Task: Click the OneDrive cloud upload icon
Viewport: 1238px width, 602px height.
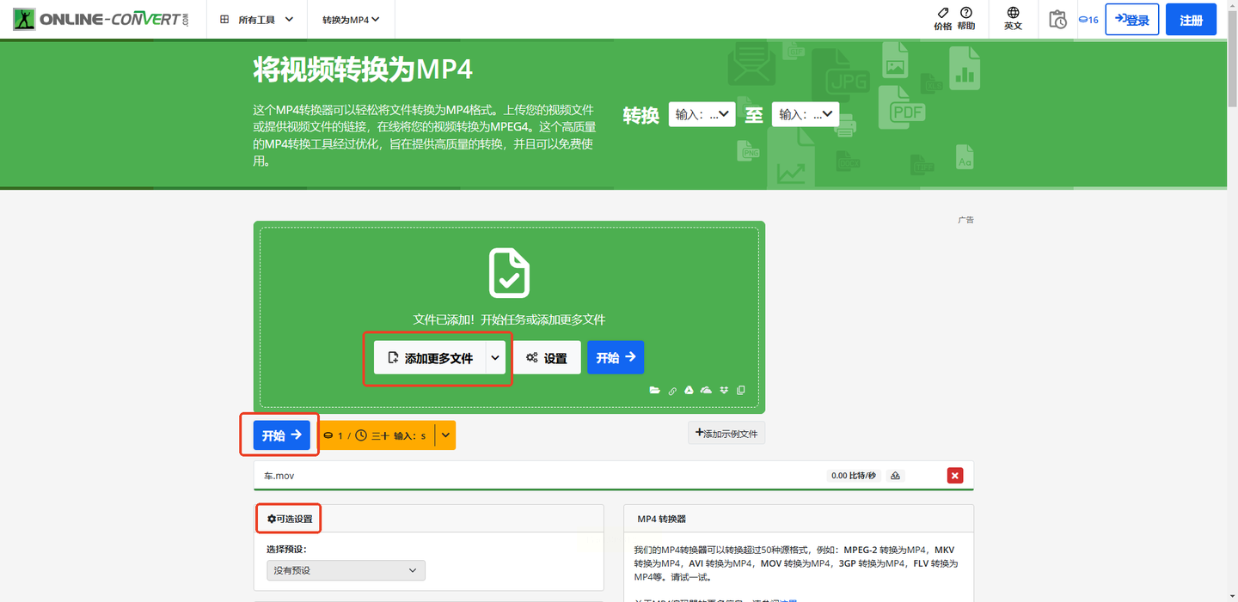Action: [706, 390]
